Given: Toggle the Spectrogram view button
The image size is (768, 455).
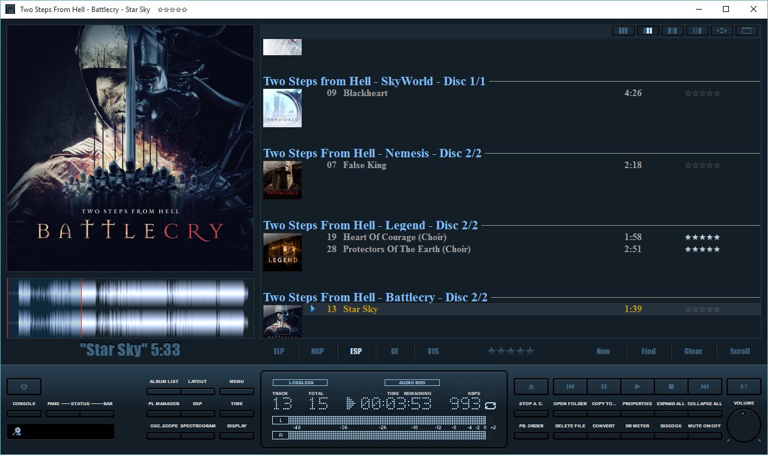Looking at the screenshot, I should 197,436.
